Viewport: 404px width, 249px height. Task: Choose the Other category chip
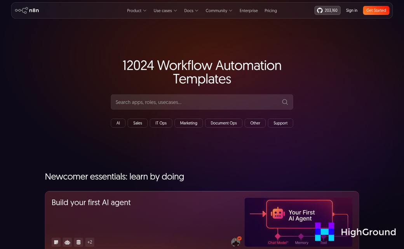pyautogui.click(x=255, y=123)
